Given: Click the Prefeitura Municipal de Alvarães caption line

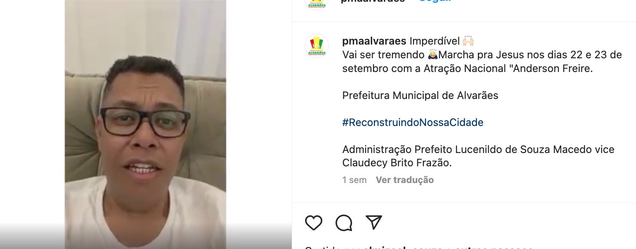Looking at the screenshot, I should click(x=420, y=95).
